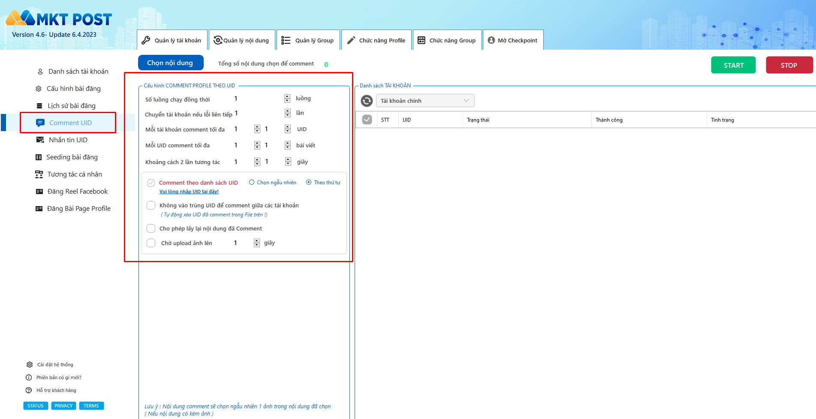This screenshot has height=419, width=816.
Task: Open the Tài khoản chính dropdown
Action: click(x=425, y=101)
